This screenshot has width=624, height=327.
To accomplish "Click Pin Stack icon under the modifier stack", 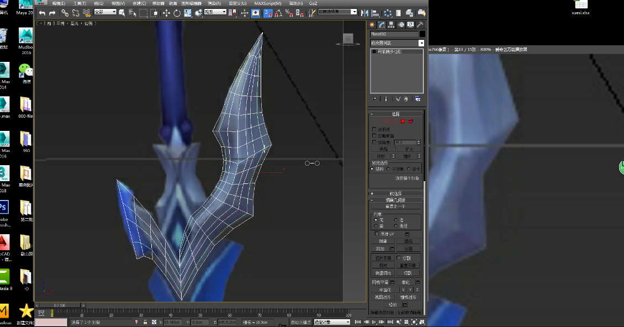I will click(x=375, y=99).
